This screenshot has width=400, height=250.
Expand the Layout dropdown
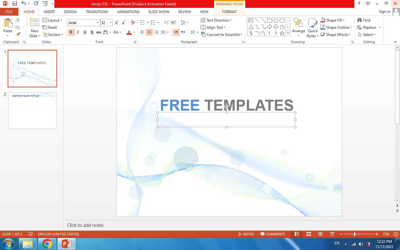pyautogui.click(x=52, y=20)
